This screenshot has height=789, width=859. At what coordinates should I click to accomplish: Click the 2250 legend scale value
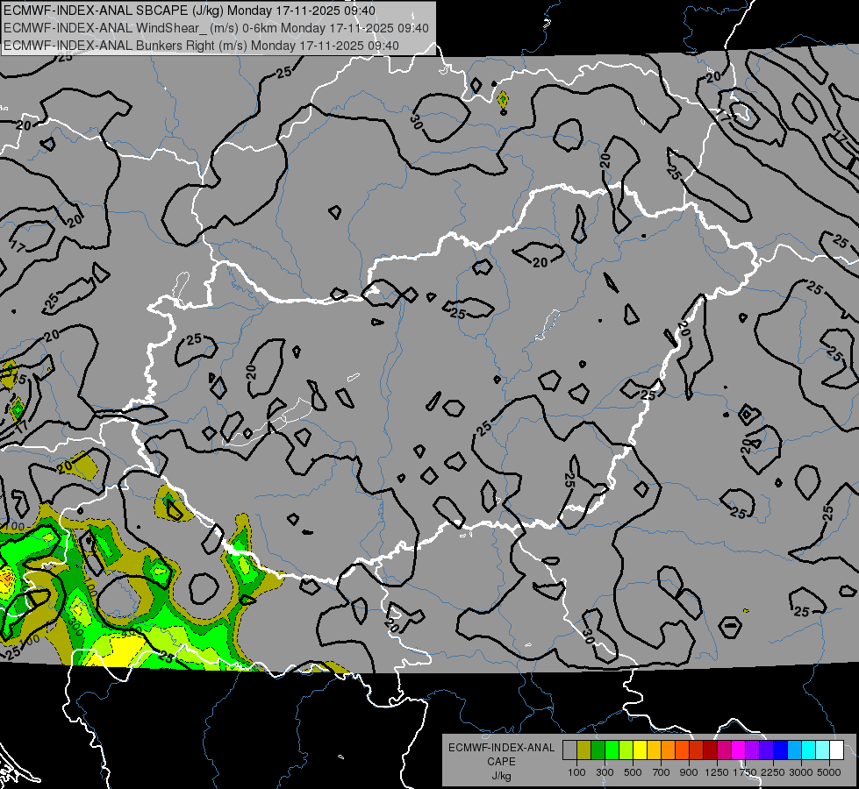tap(773, 772)
